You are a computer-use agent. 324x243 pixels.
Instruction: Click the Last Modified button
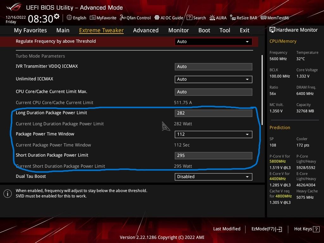[x=227, y=229]
